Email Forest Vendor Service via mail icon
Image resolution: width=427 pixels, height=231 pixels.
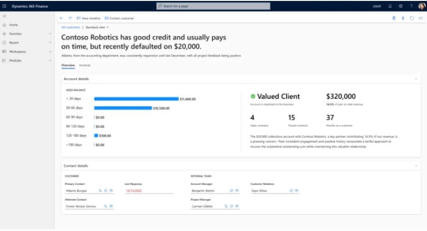[x=111, y=206]
